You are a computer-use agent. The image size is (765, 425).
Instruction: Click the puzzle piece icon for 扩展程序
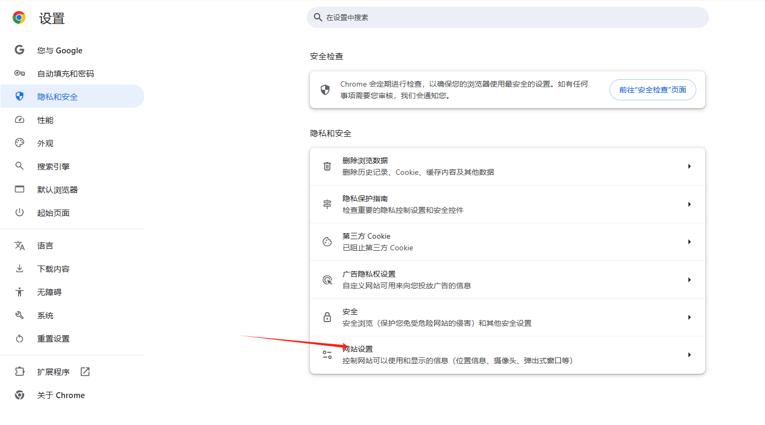20,372
